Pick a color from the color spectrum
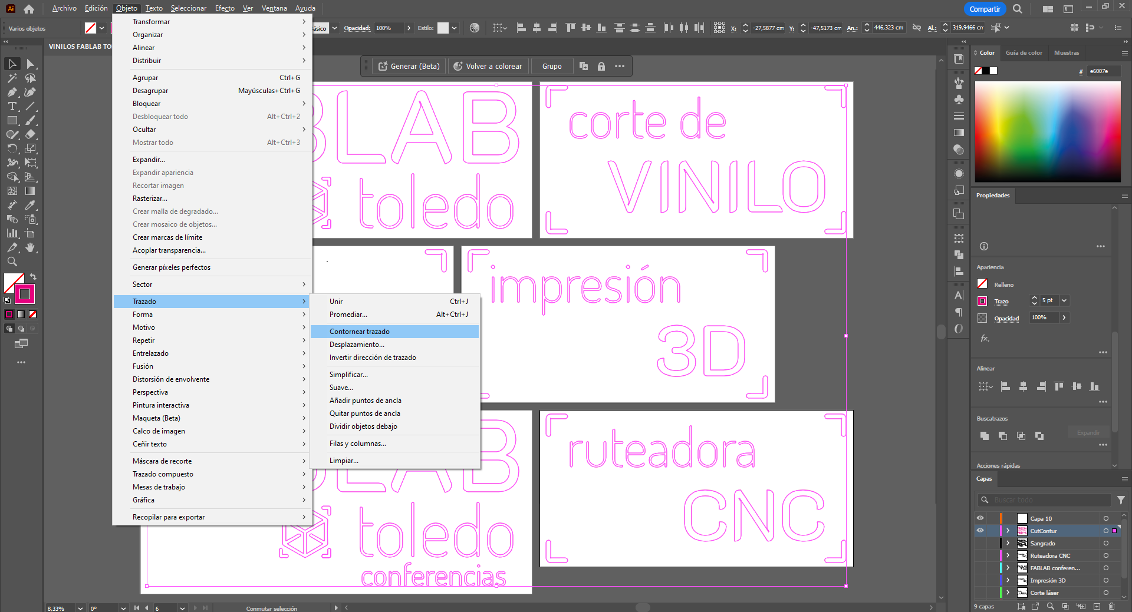 pos(1048,131)
